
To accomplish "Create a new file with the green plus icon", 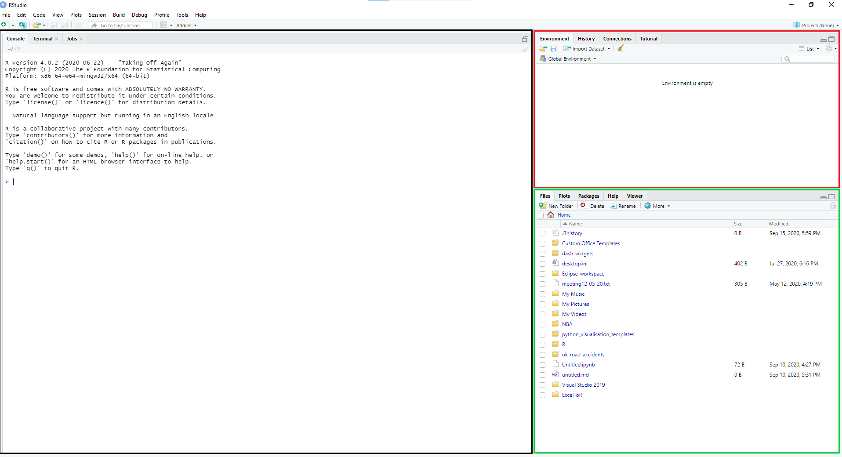I will pyautogui.click(x=4, y=25).
